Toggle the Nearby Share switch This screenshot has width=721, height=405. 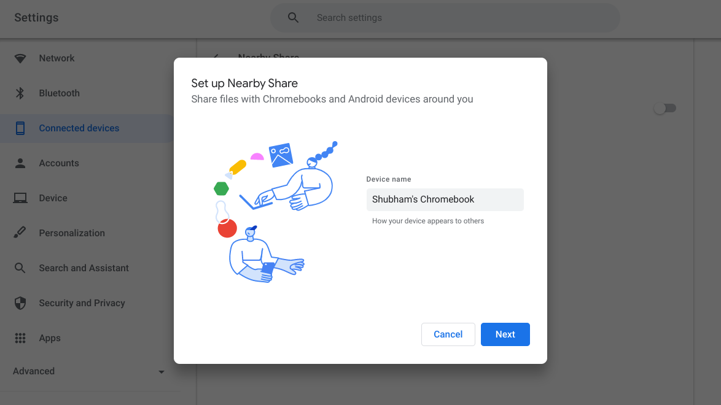[665, 108]
